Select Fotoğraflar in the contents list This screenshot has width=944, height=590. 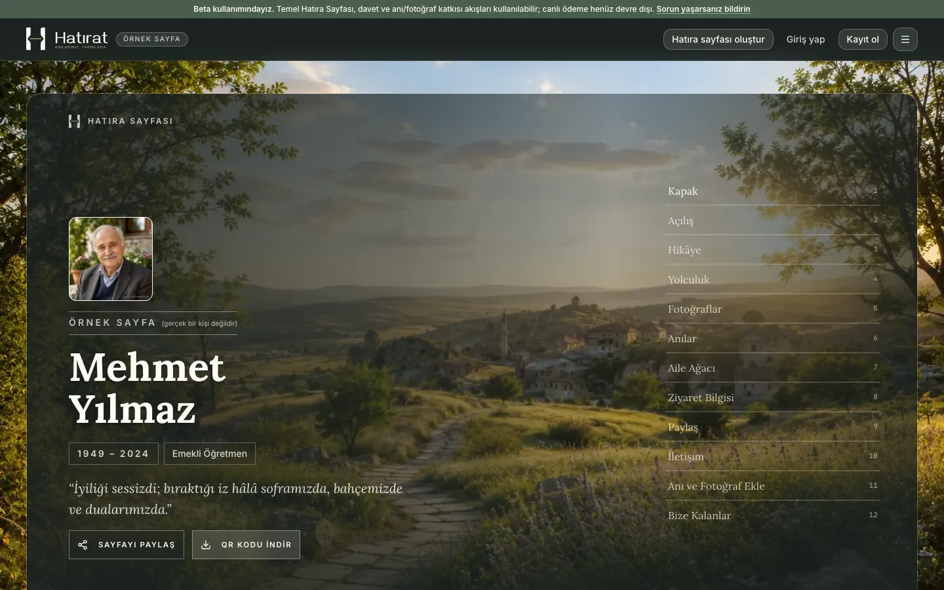(772, 309)
